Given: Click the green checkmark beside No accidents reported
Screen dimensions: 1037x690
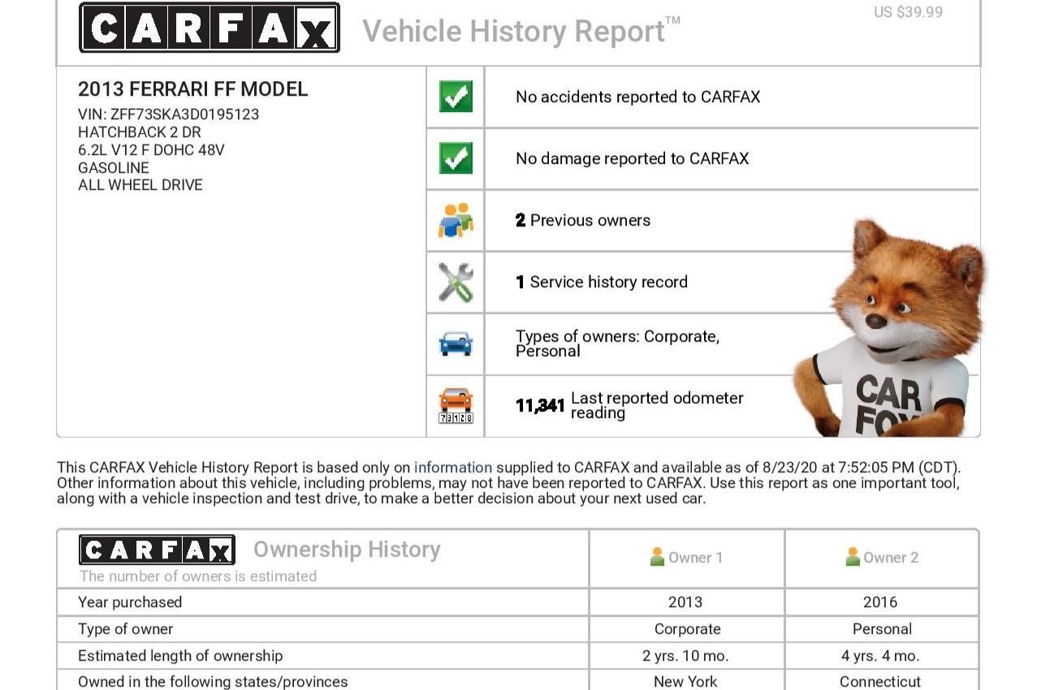Looking at the screenshot, I should tap(456, 97).
